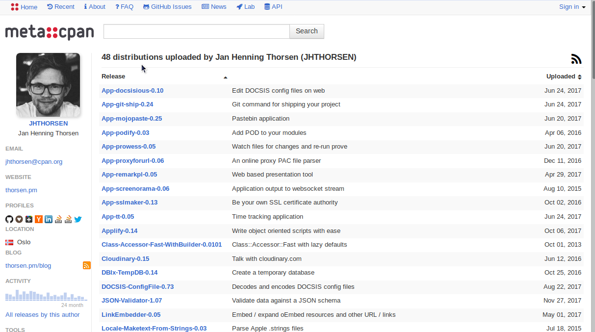Click the orange blog RSS feed icon
Image resolution: width=595 pixels, height=332 pixels.
87,265
